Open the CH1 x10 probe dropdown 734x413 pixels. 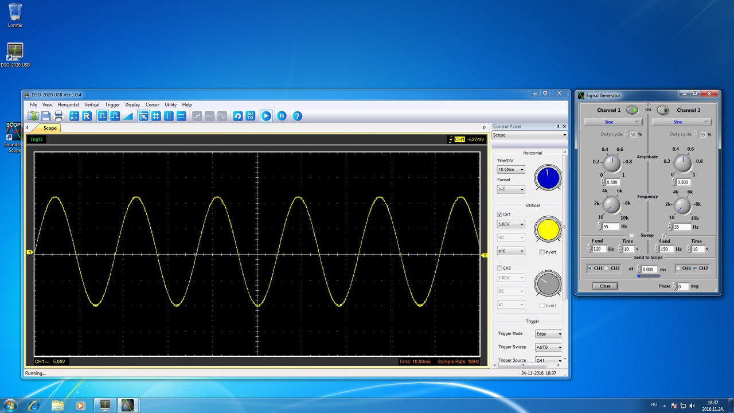511,251
